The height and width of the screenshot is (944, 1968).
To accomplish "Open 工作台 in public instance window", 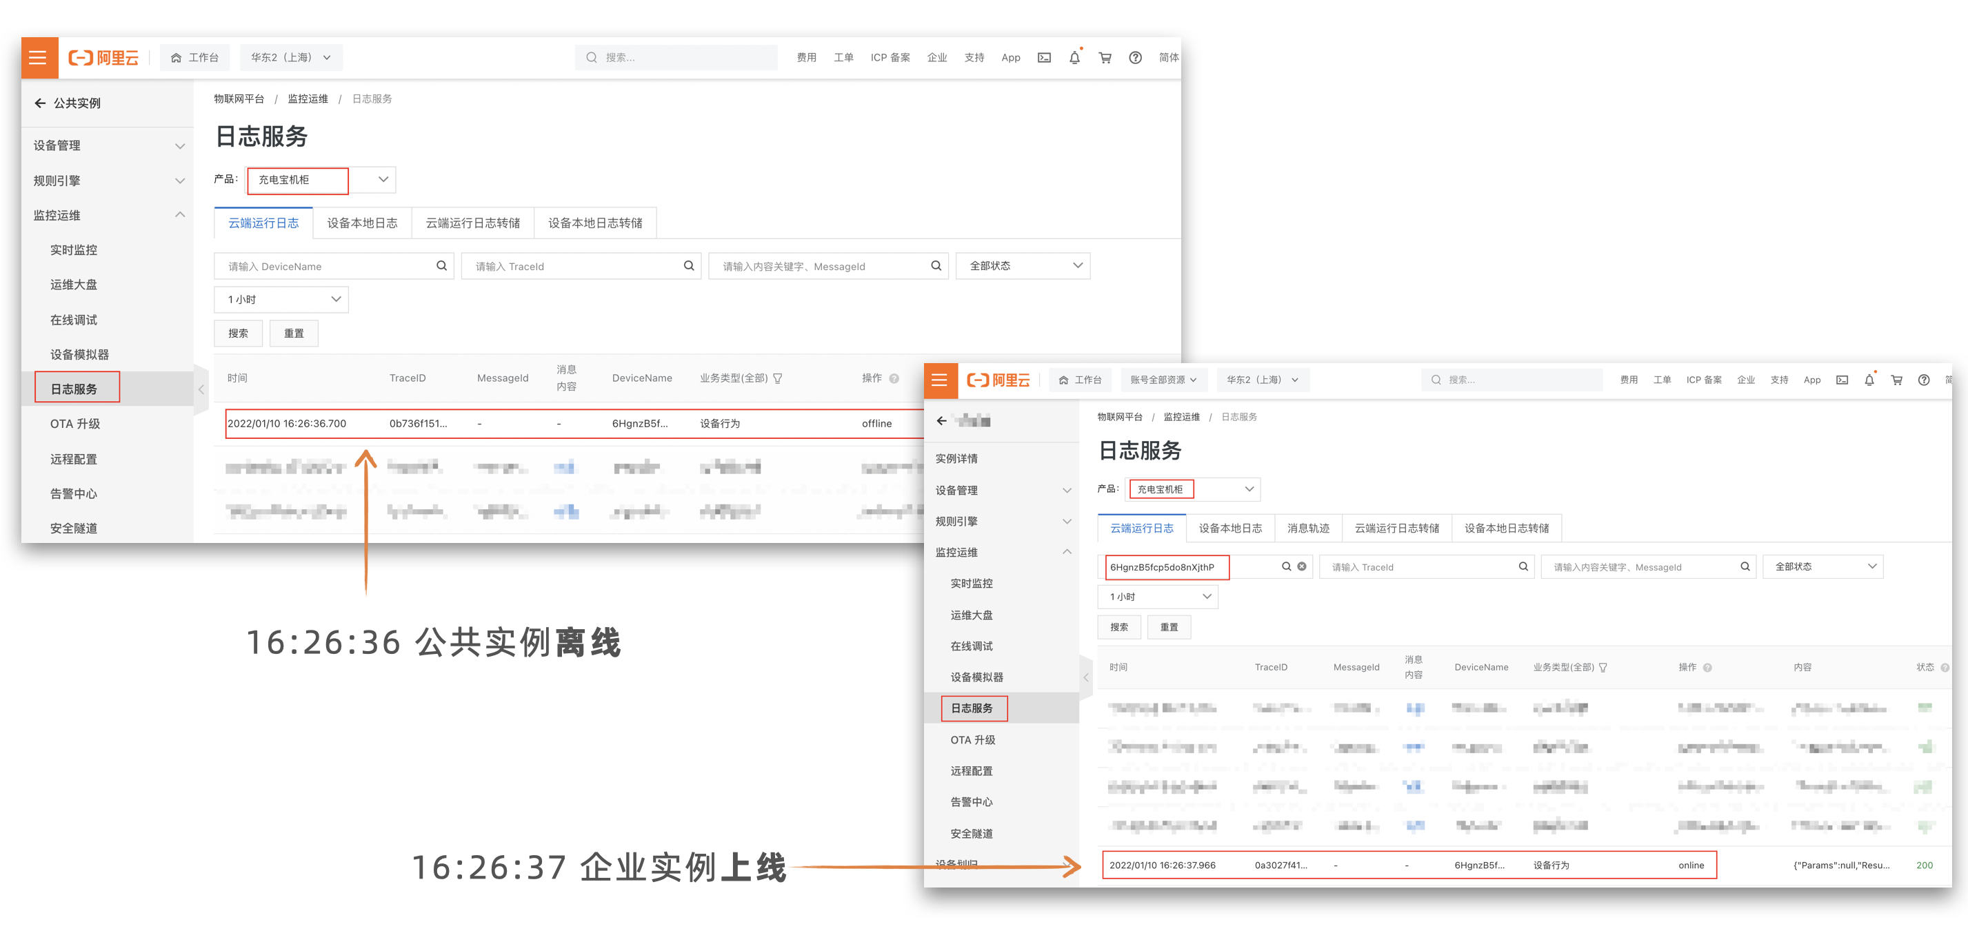I will (195, 57).
